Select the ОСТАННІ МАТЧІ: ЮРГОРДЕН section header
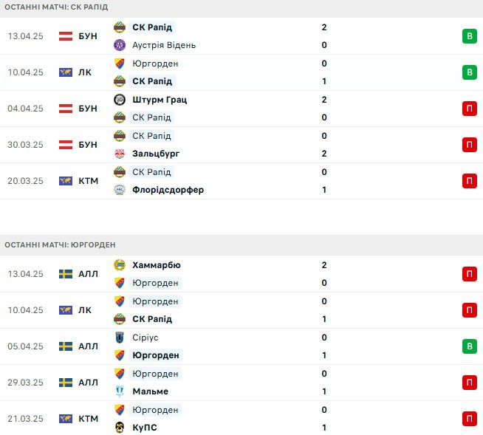This screenshot has height=435, width=483. point(241,245)
